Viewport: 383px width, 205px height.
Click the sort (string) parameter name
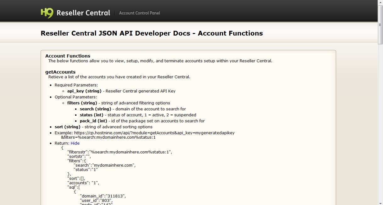[65, 127]
